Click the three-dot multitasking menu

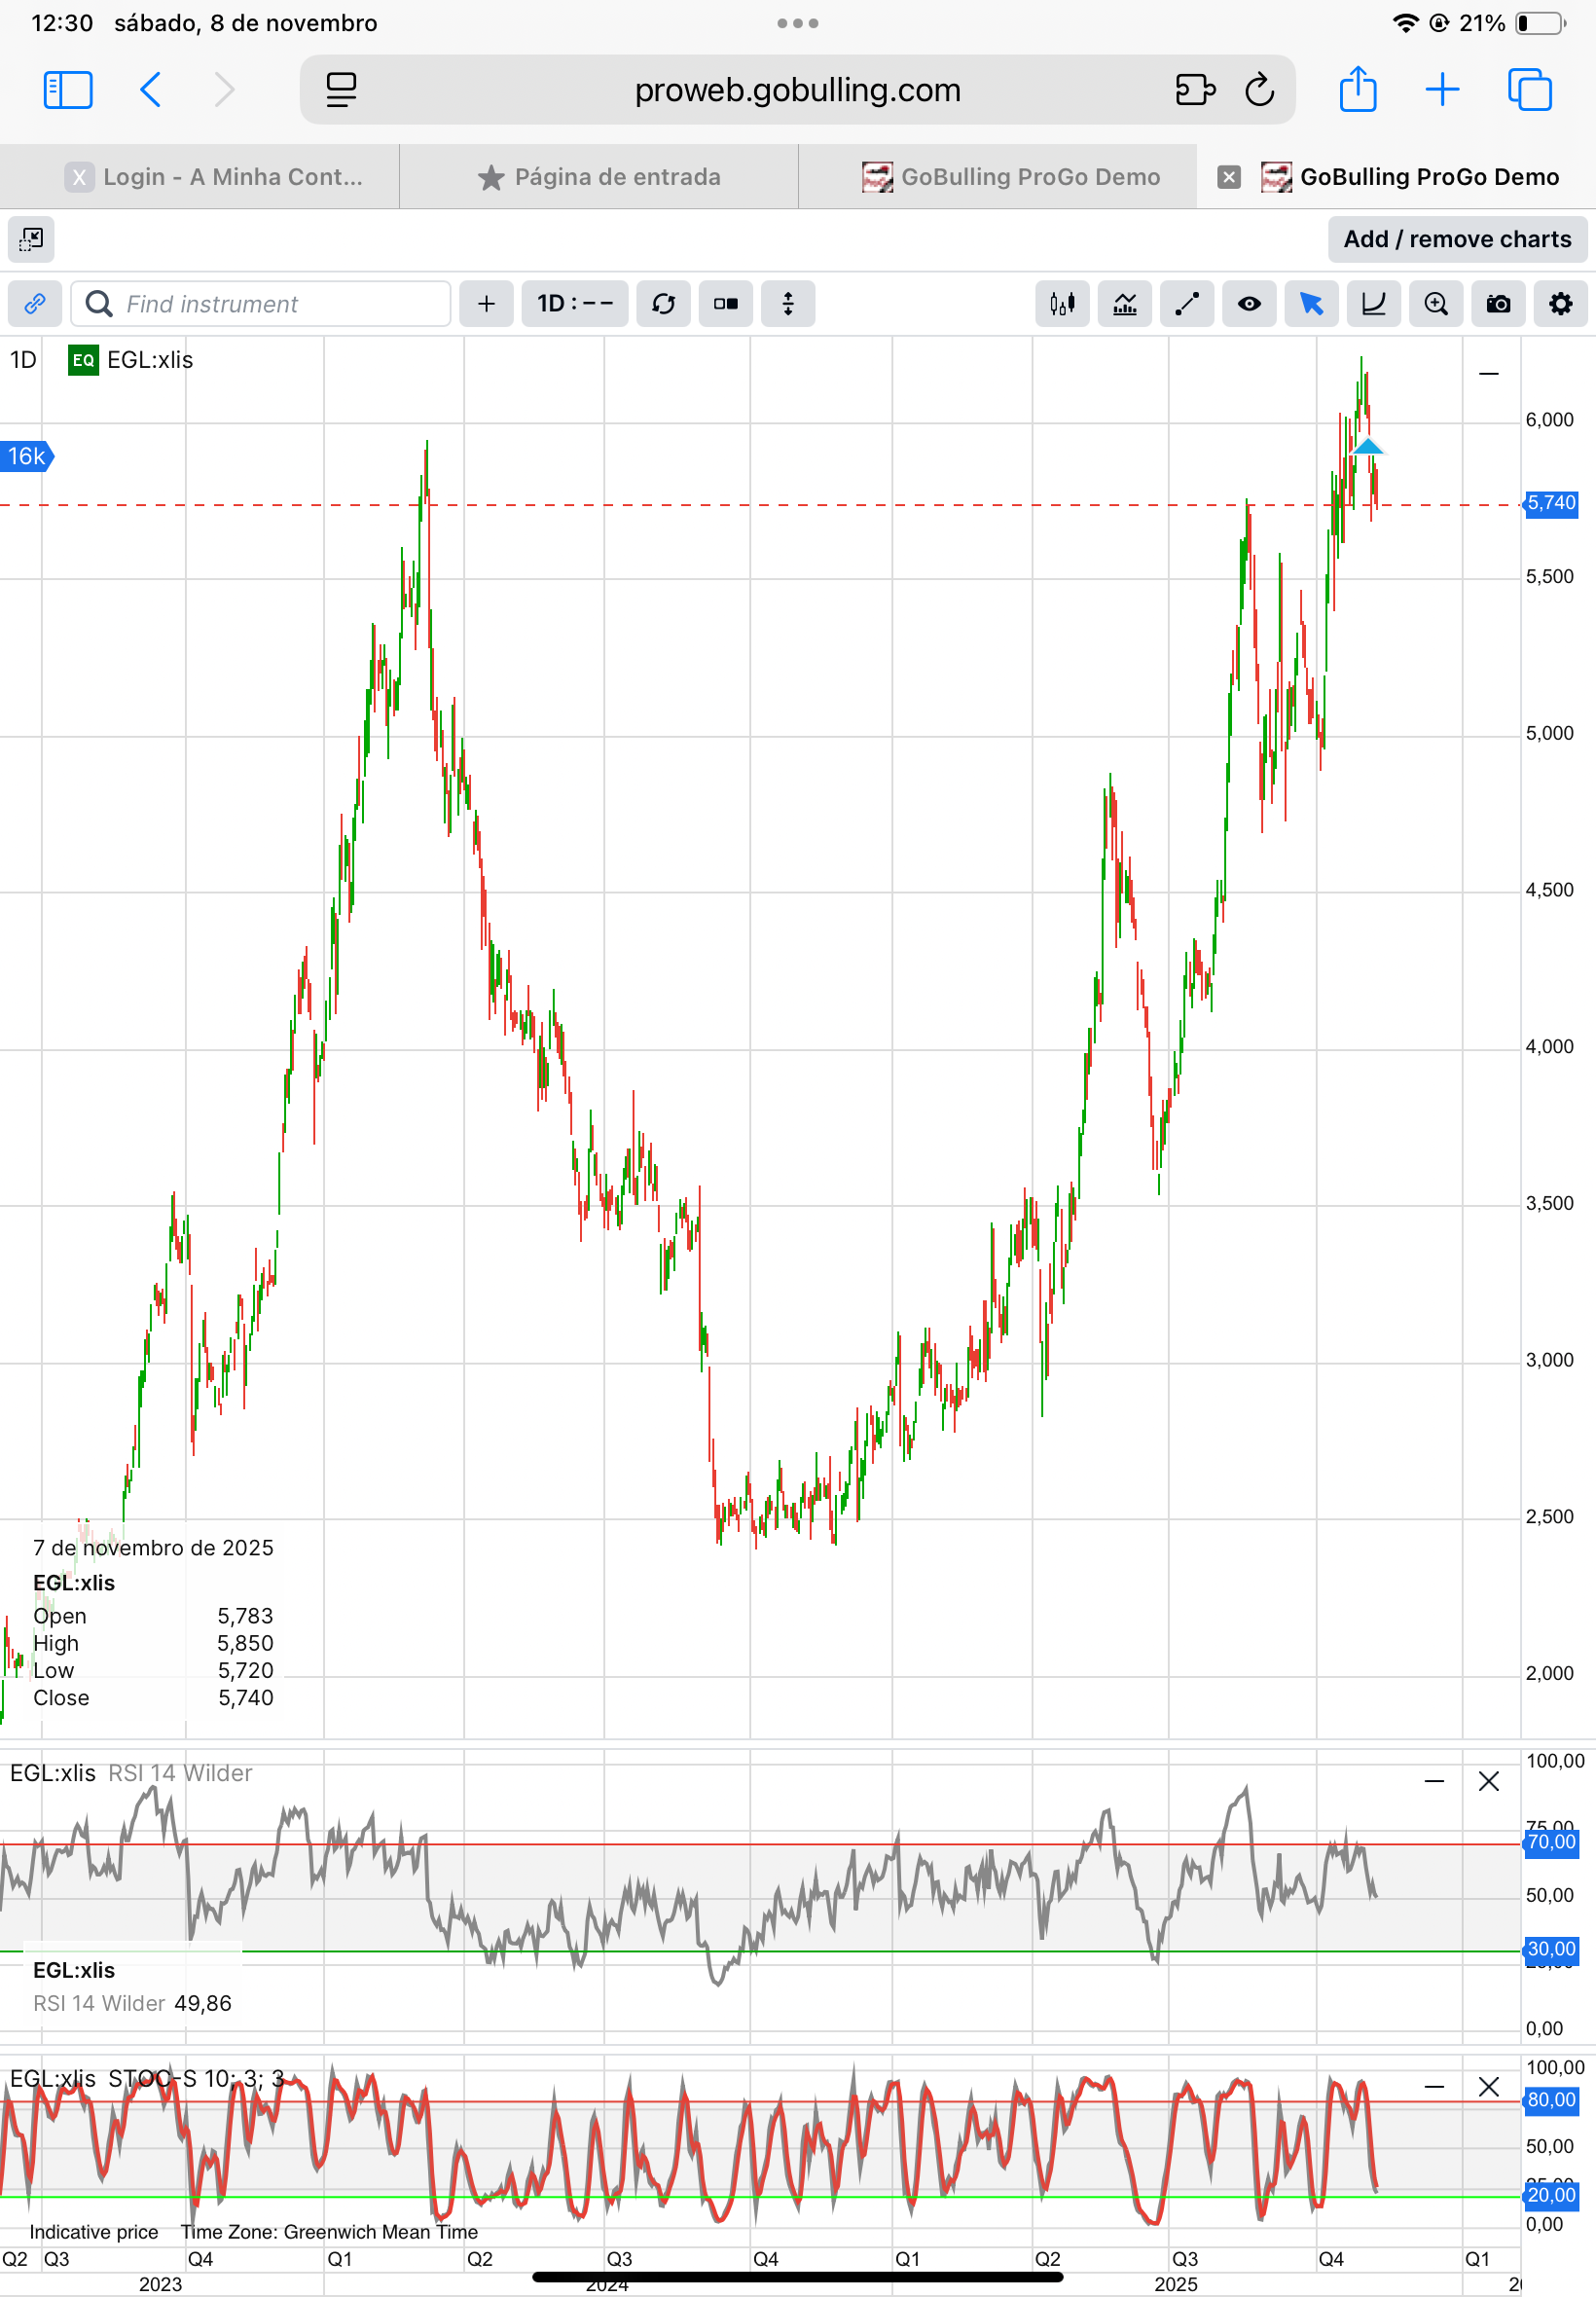click(x=798, y=23)
